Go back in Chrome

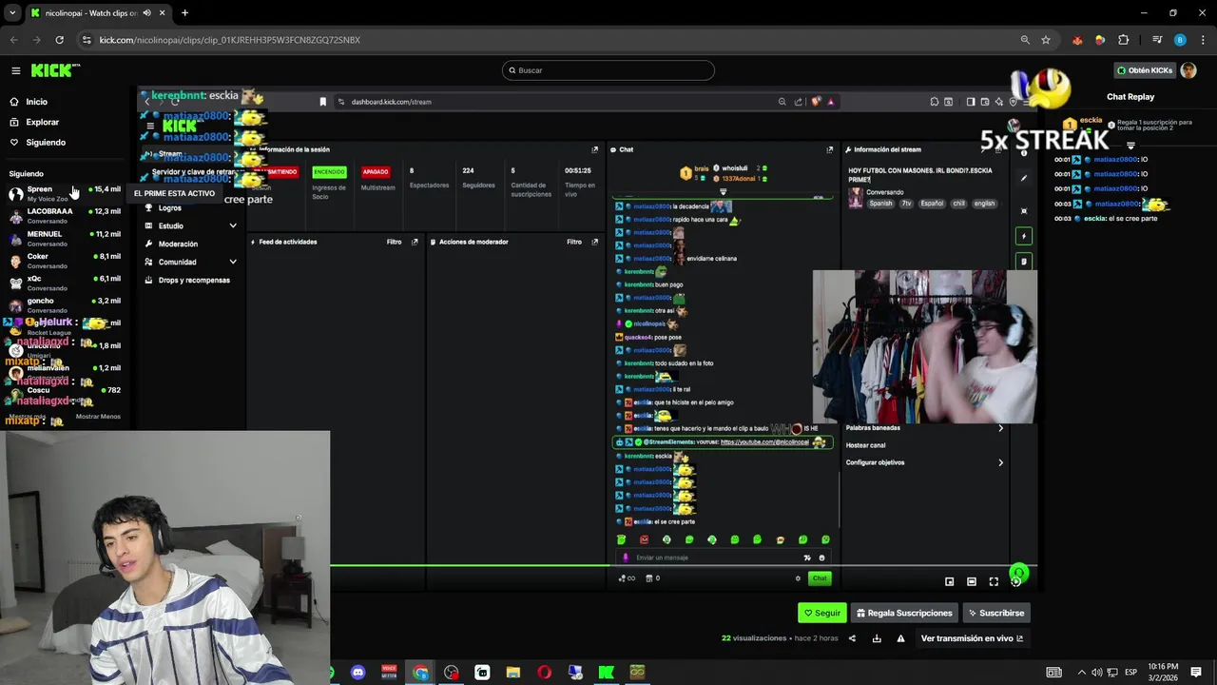[x=13, y=40]
